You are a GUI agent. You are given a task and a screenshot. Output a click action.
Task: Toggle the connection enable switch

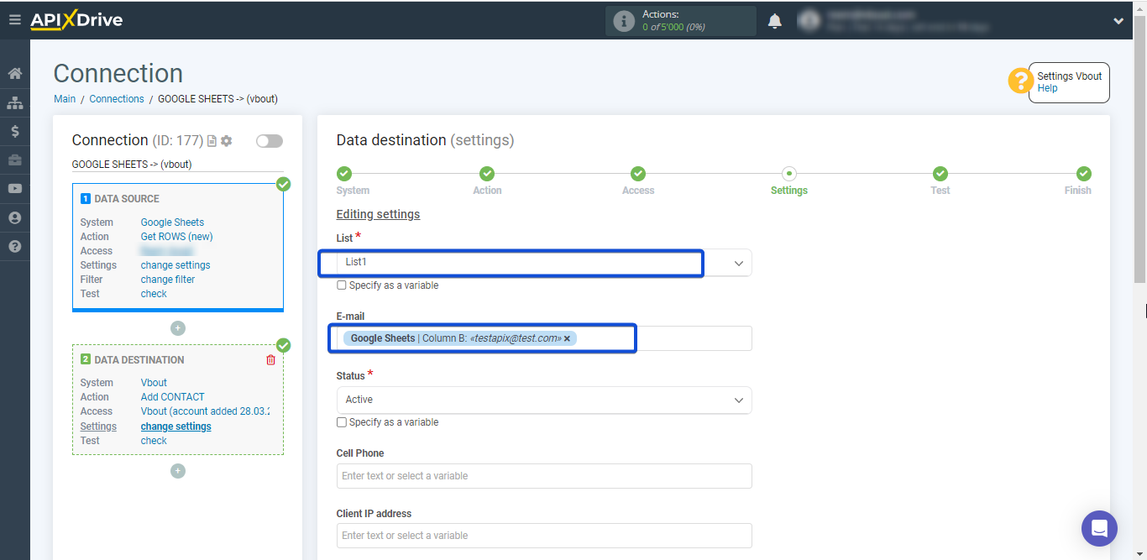[270, 141]
